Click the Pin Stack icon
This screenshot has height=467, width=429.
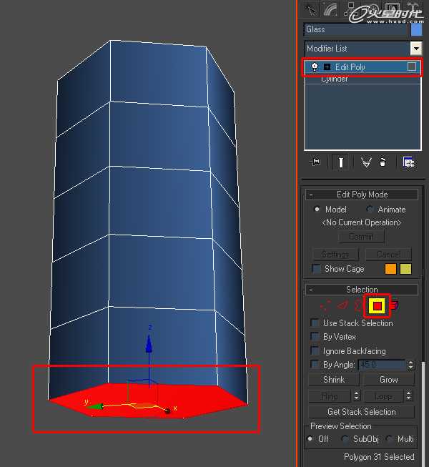point(315,162)
